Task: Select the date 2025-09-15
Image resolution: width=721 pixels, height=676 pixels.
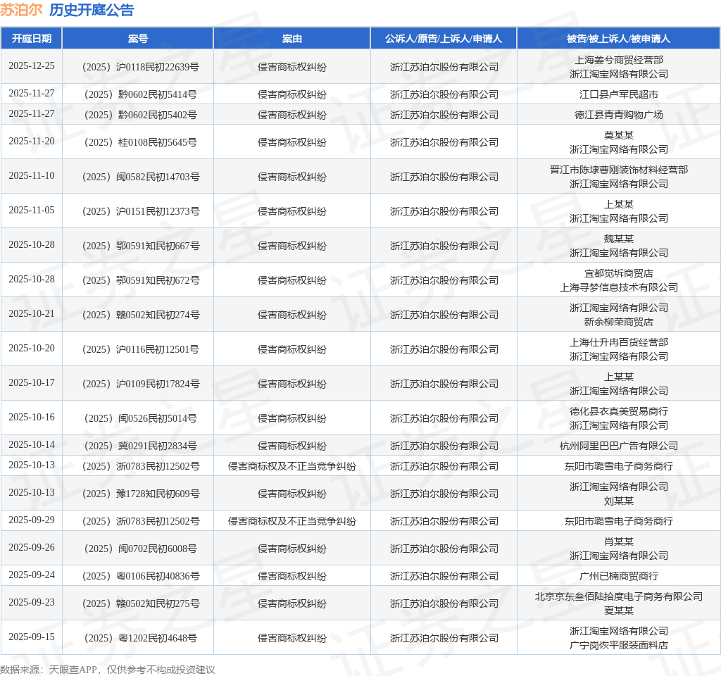Action: pyautogui.click(x=31, y=637)
